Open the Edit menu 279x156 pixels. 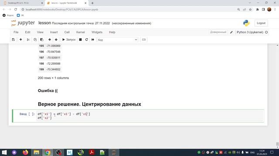[x=27, y=32]
